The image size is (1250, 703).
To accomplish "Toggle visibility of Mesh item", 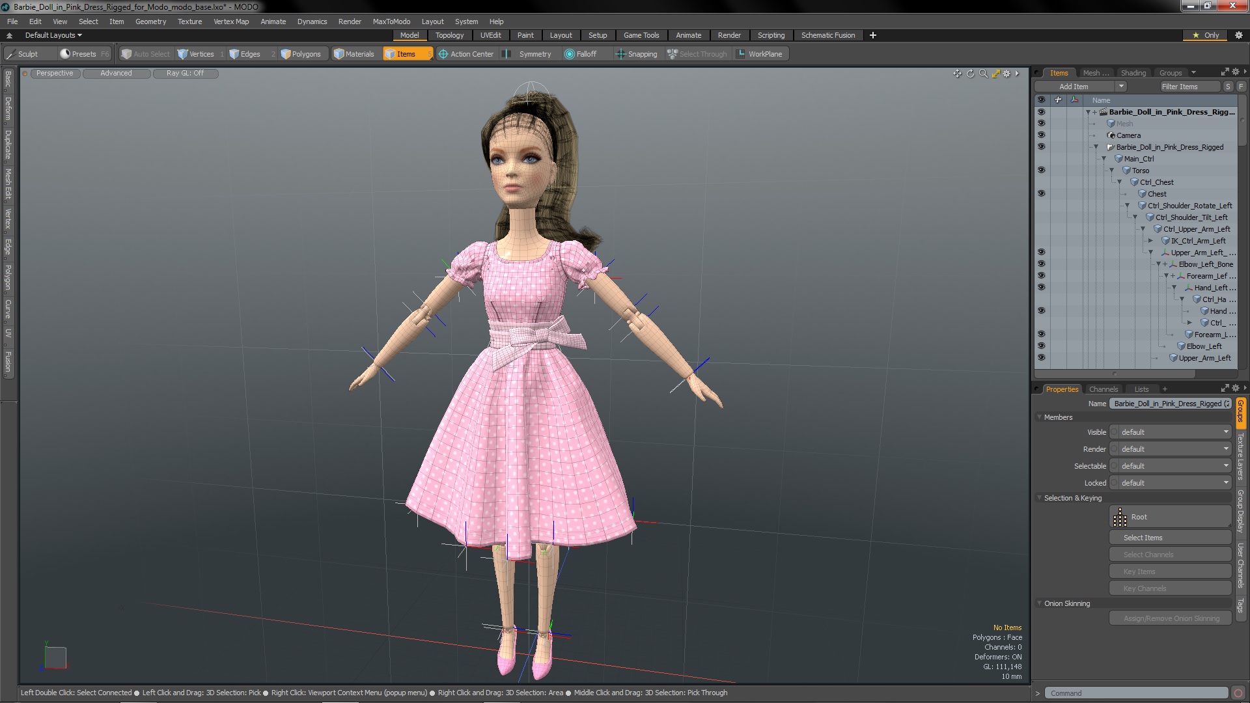I will coord(1041,124).
